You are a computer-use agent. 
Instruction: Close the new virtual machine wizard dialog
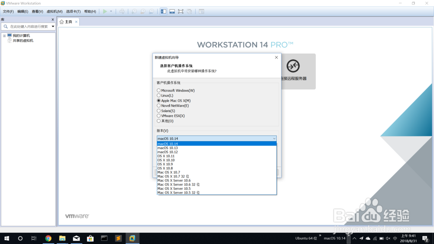276,58
